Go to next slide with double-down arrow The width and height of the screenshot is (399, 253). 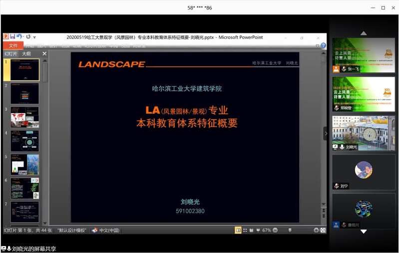coord(324,216)
